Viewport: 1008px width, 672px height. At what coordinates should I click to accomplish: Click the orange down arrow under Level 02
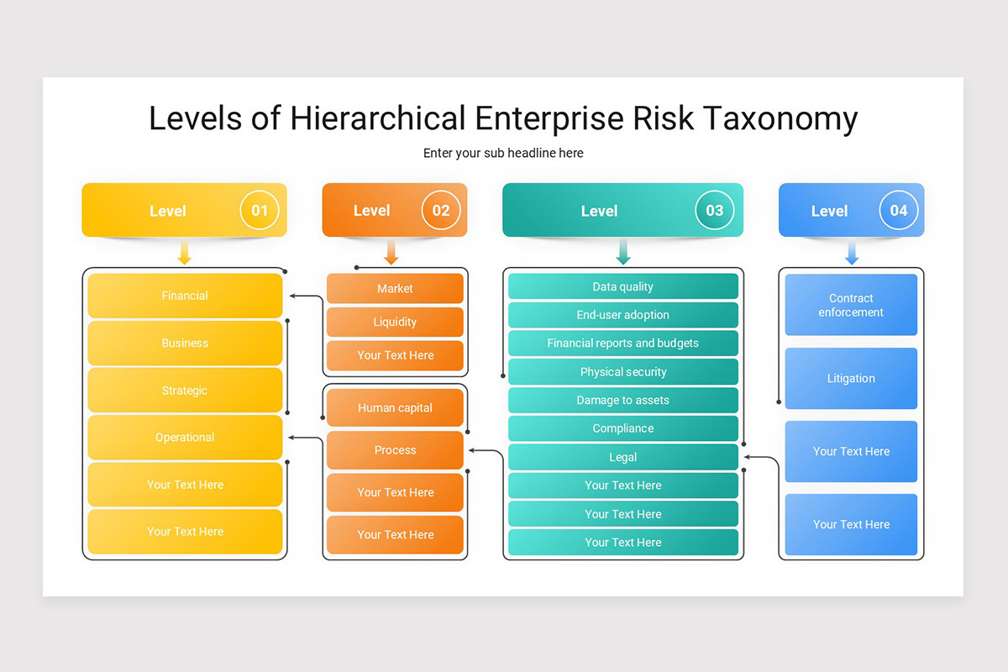coord(391,252)
